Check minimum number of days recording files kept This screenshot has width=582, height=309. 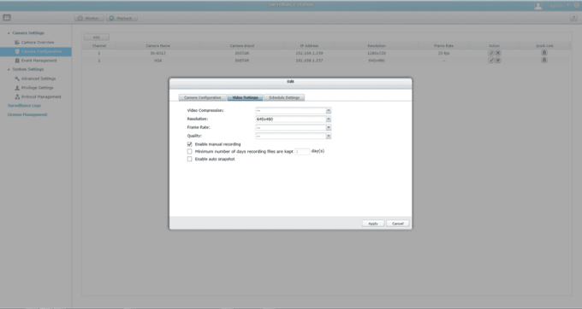(x=190, y=151)
